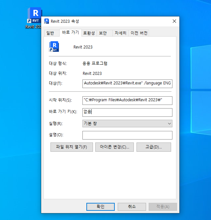The height and width of the screenshot is (220, 211).
Task: Open the Revit 2023 desktop shortcut icon
Action: [x=34, y=16]
